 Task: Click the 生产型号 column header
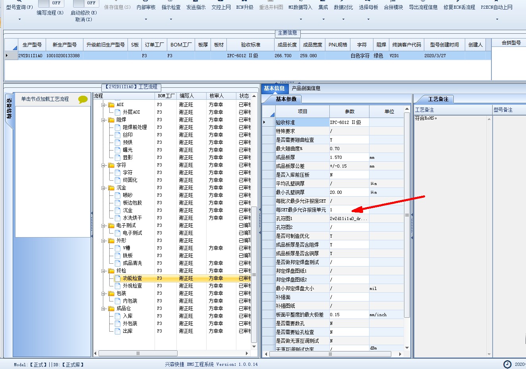tap(32, 45)
